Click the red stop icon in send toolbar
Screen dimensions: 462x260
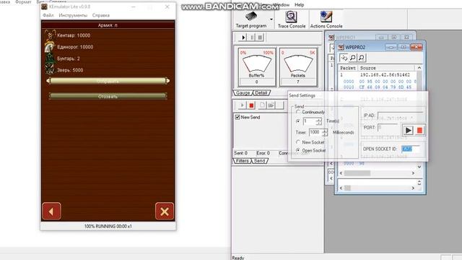click(251, 105)
